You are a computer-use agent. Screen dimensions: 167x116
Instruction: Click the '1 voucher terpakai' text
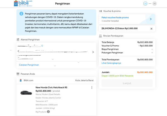[x=110, y=21]
